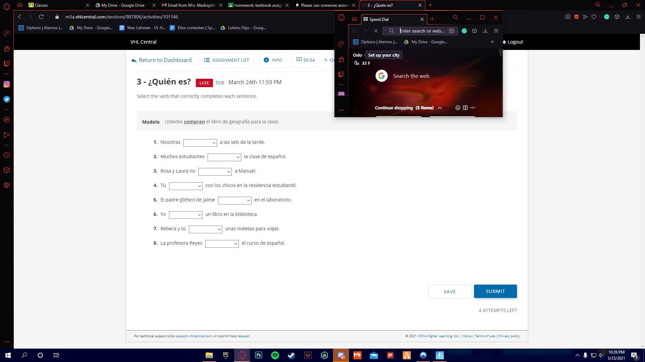Open history clock icon in sidebar
Image resolution: width=645 pixels, height=362 pixels.
tap(7, 155)
